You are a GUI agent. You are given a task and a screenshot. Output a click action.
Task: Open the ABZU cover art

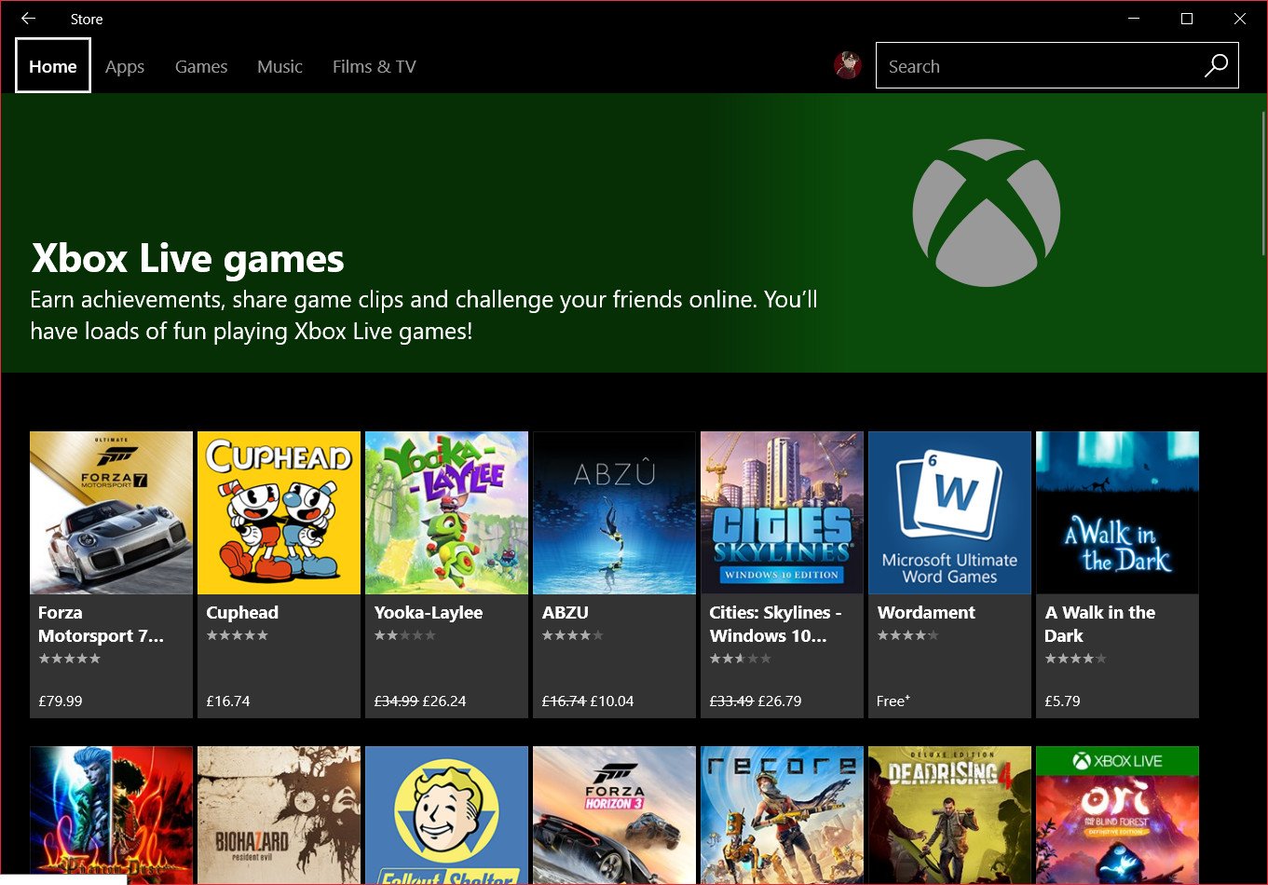(x=615, y=512)
